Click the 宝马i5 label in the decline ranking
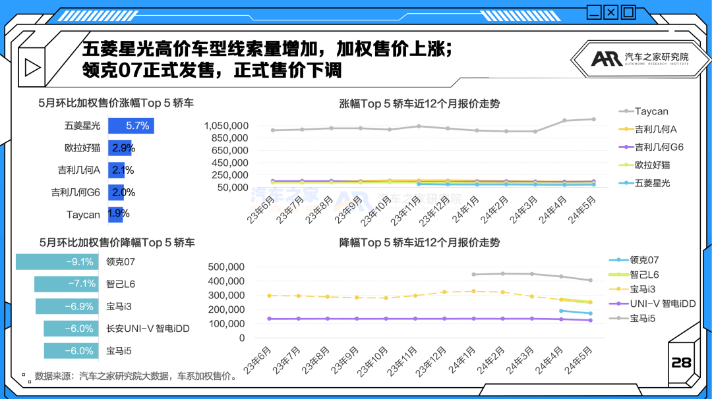Image resolution: width=712 pixels, height=399 pixels. click(119, 350)
